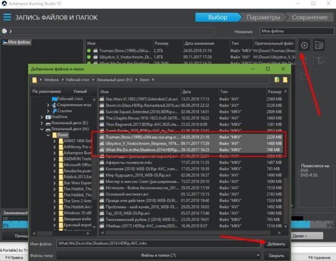Open the hamburger menu in Burning Studio
This screenshot has width=336, height=261.
(7, 17)
